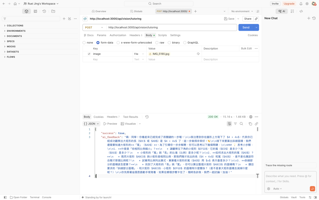
Task: Submit the AI chat message with the orange button
Action: point(312,188)
